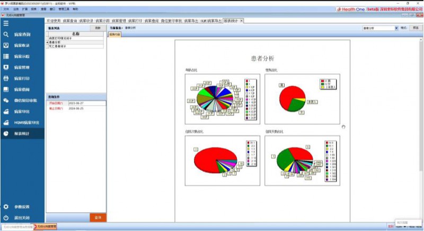Expand the 患者分析 report dropdown
Viewport: 424px width, 231px height.
(x=396, y=27)
